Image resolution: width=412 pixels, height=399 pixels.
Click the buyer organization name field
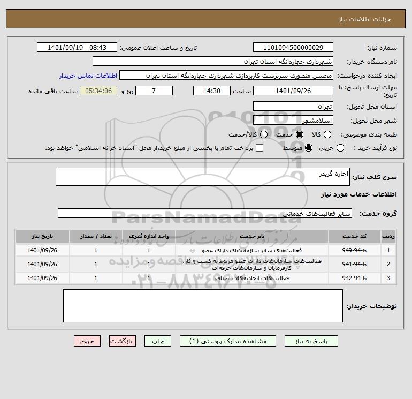[x=213, y=62]
